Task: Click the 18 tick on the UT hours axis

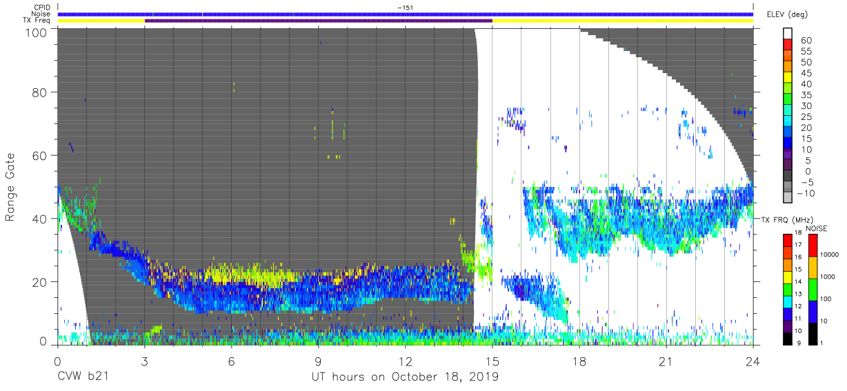Action: coord(579,361)
